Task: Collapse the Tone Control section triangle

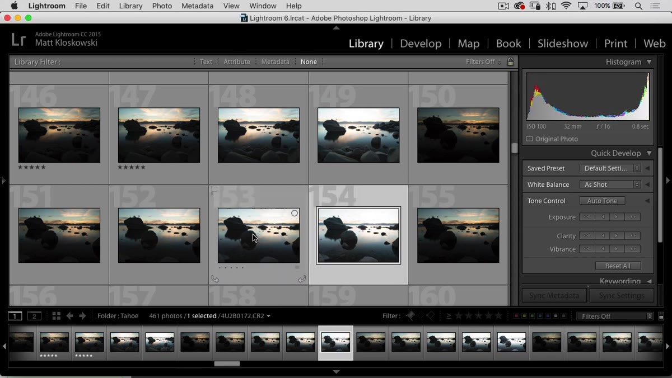Action: click(647, 201)
